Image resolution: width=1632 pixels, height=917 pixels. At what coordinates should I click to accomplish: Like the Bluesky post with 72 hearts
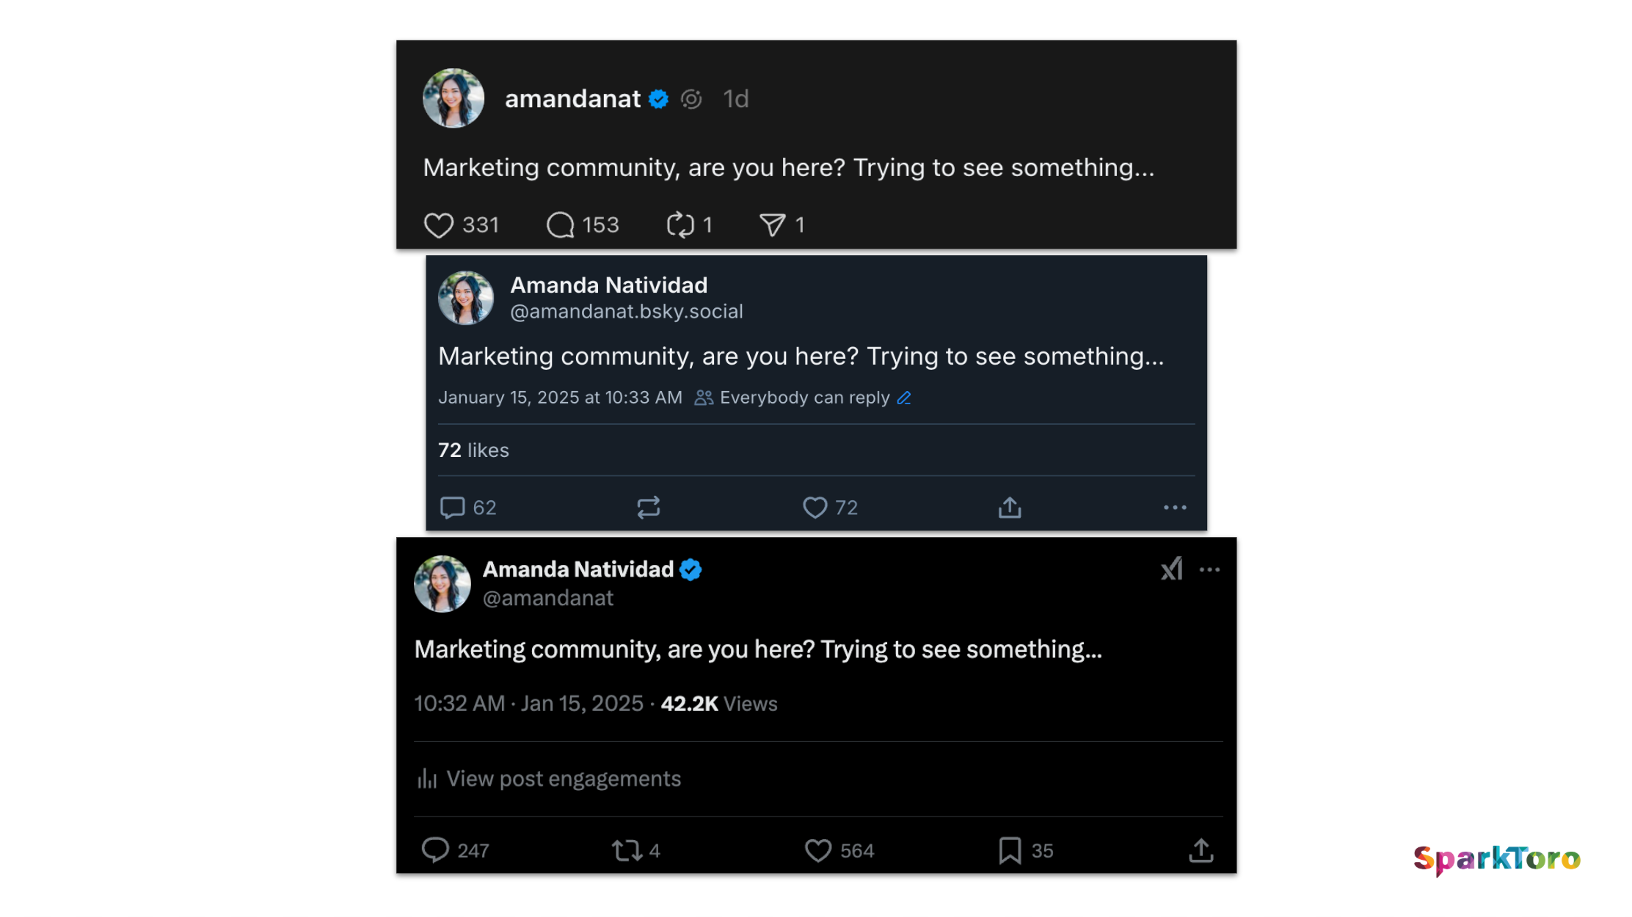pos(815,508)
